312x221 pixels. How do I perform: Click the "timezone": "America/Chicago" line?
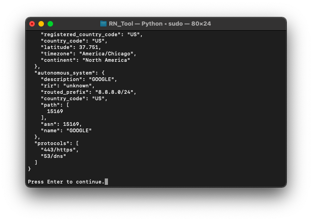89,54
